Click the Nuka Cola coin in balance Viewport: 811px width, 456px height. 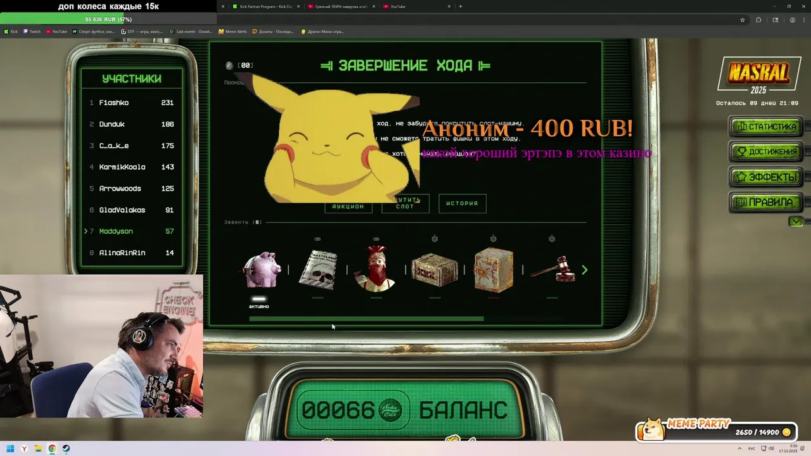click(x=392, y=410)
